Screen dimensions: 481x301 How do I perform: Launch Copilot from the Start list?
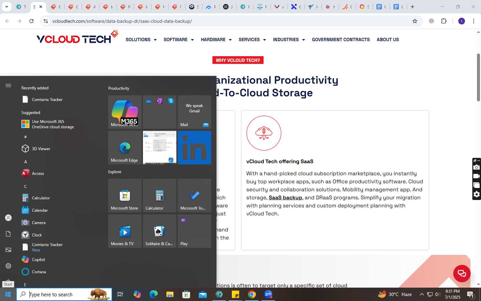(33, 260)
